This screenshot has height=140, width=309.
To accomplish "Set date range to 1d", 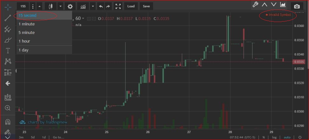I will 44,137.
